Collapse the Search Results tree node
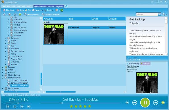169x110 pixels. click(3, 78)
